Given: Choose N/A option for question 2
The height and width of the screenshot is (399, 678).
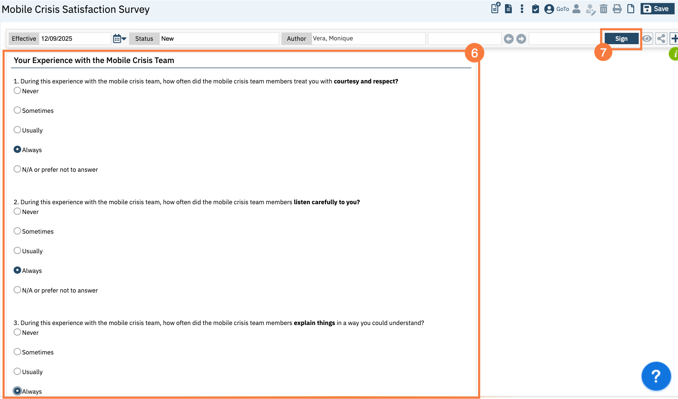Looking at the screenshot, I should 17,290.
